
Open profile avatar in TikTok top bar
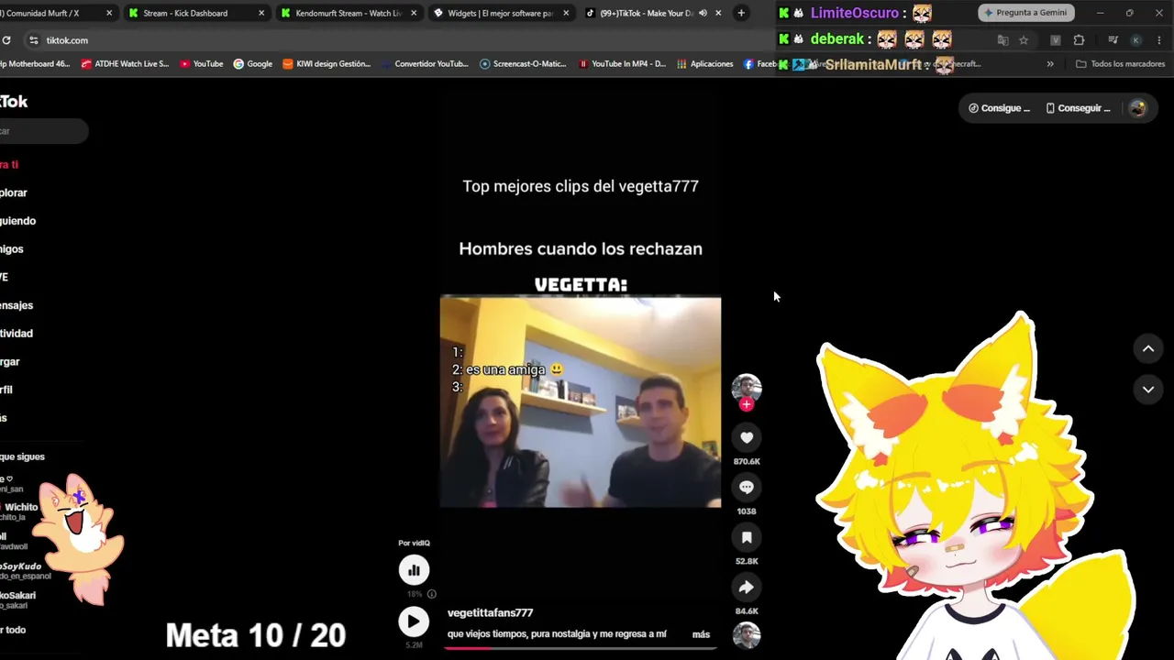[x=1137, y=108]
